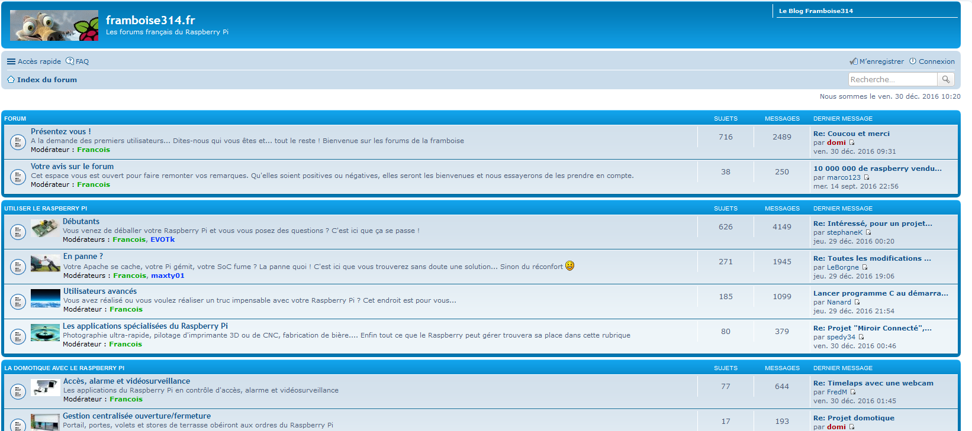Click the surveillance camera forum thumbnail
The image size is (972, 431).
point(45,388)
